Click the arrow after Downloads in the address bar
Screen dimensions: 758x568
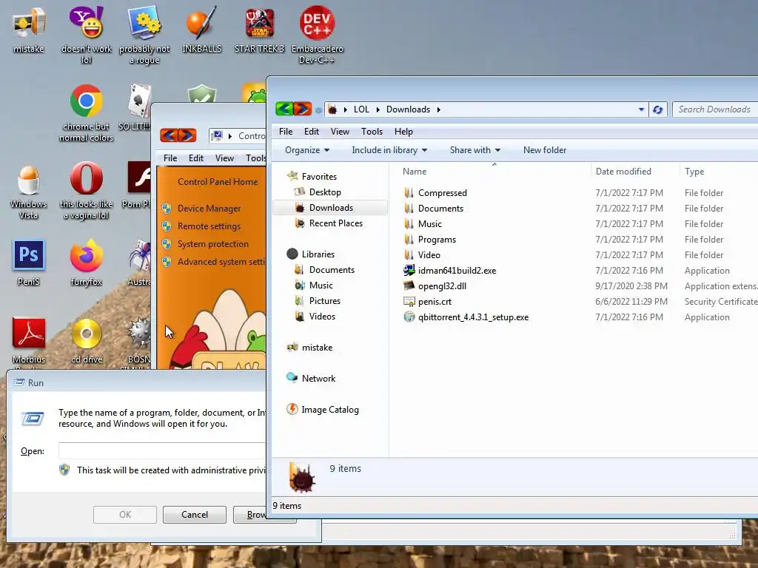438,109
